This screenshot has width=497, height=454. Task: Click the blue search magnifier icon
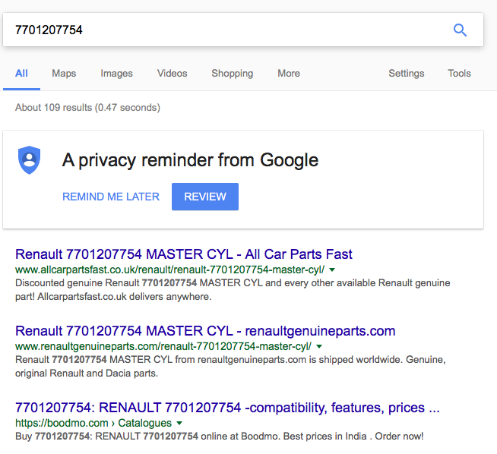pyautogui.click(x=460, y=30)
